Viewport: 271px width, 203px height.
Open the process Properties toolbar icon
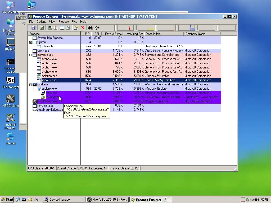pyautogui.click(x=76, y=27)
